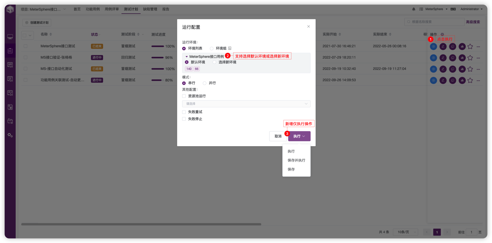Run the MS接口验证-张杨杨 plan
Image resolution: width=492 pixels, height=243 pixels.
434,58
